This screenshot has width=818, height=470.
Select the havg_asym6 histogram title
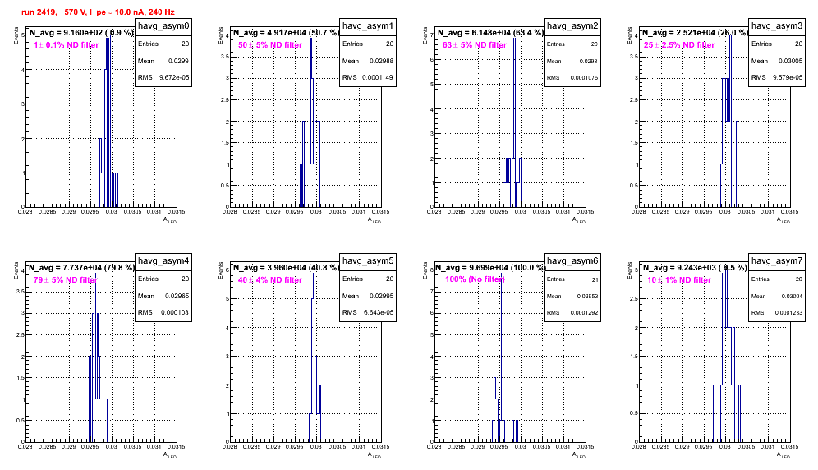572,261
